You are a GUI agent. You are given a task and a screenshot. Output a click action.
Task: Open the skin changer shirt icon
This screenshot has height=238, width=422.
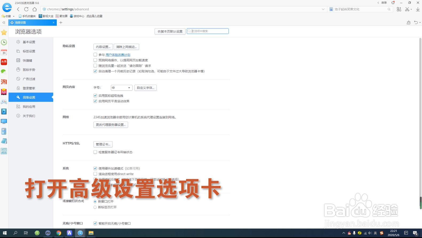393,3
